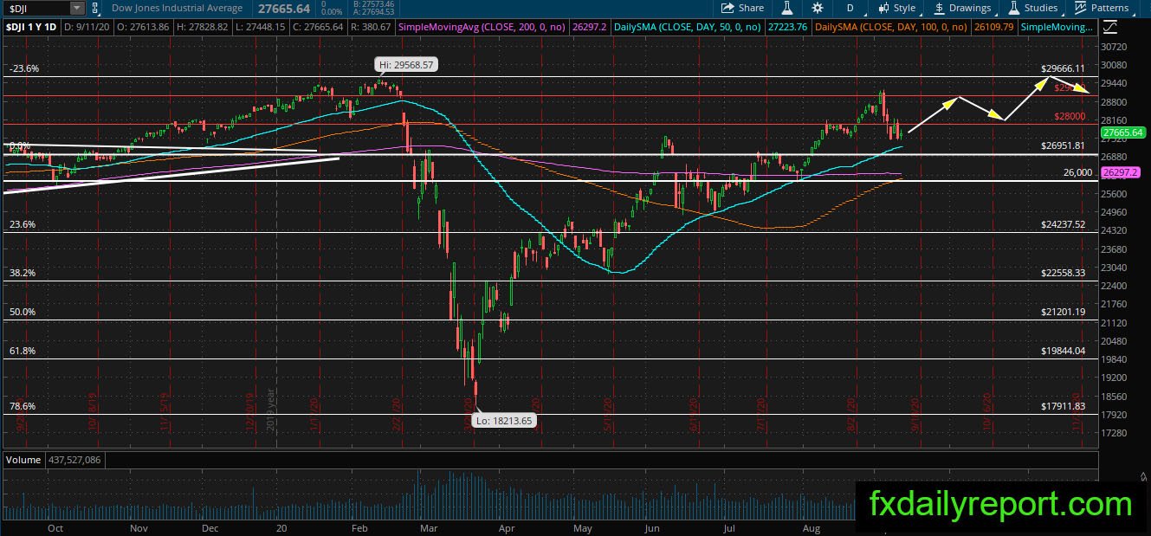Click the $24237.52 Fibonacci label

coord(1063,224)
